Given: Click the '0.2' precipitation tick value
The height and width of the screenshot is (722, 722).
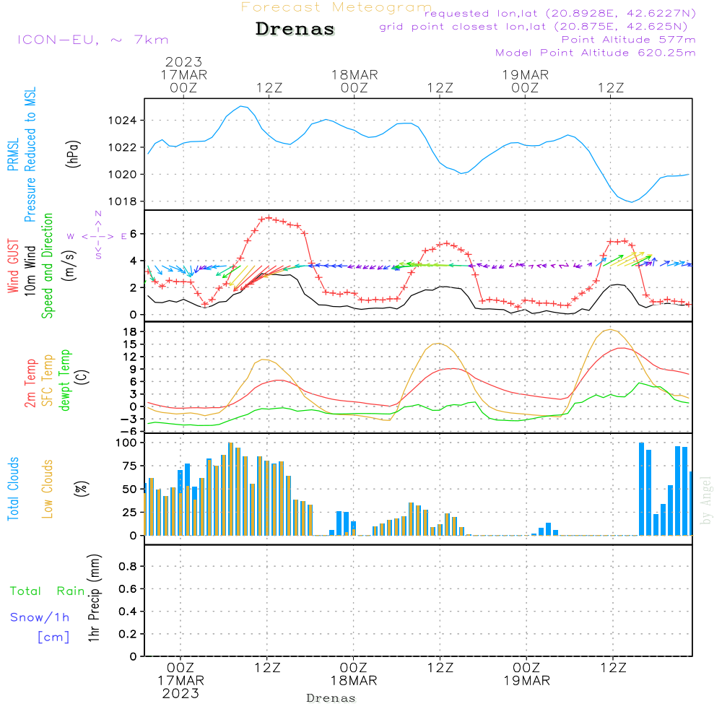Looking at the screenshot, I should (128, 634).
